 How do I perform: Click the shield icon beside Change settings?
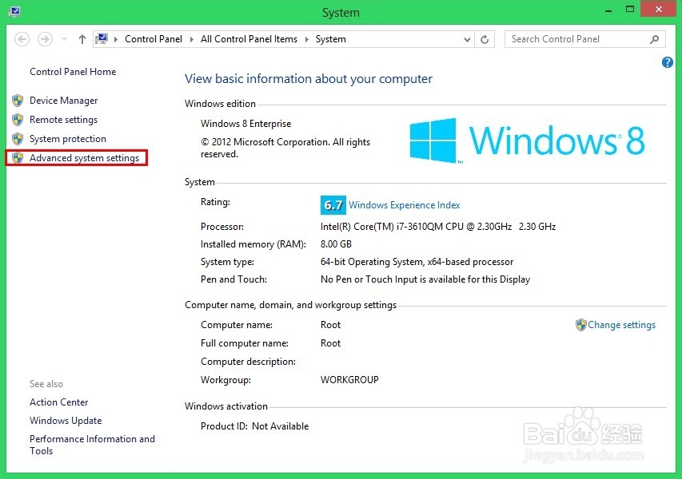pos(580,325)
